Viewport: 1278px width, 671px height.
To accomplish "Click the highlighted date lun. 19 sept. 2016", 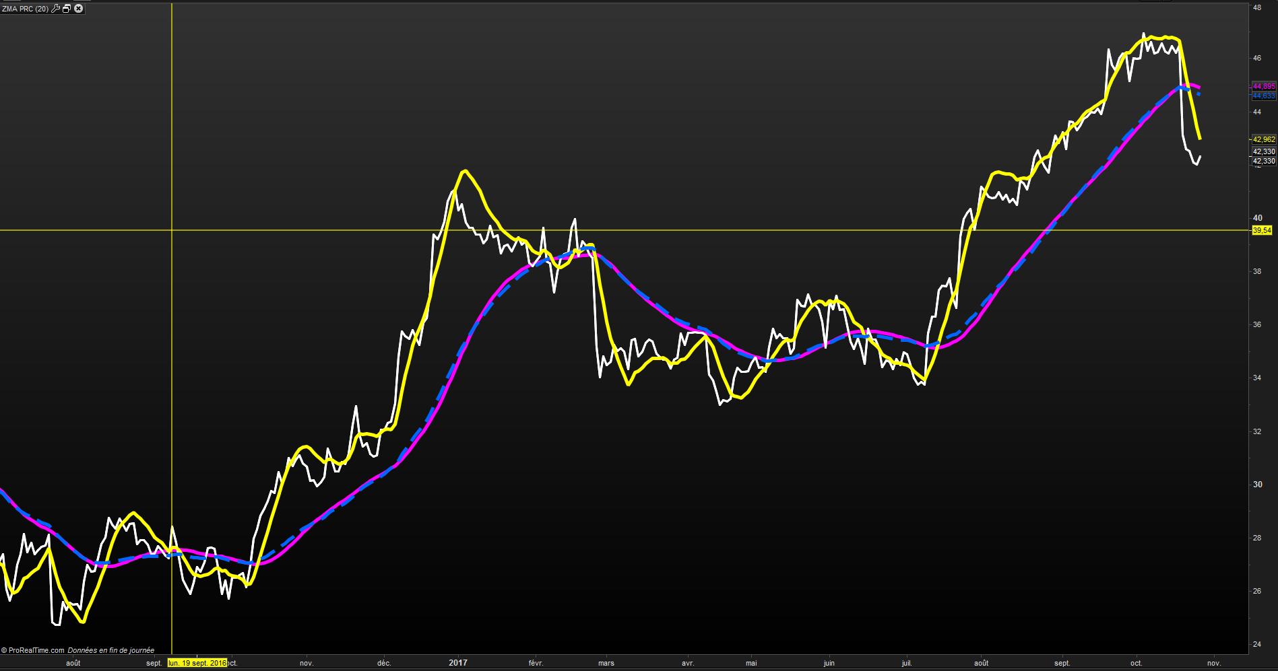I will (x=197, y=663).
